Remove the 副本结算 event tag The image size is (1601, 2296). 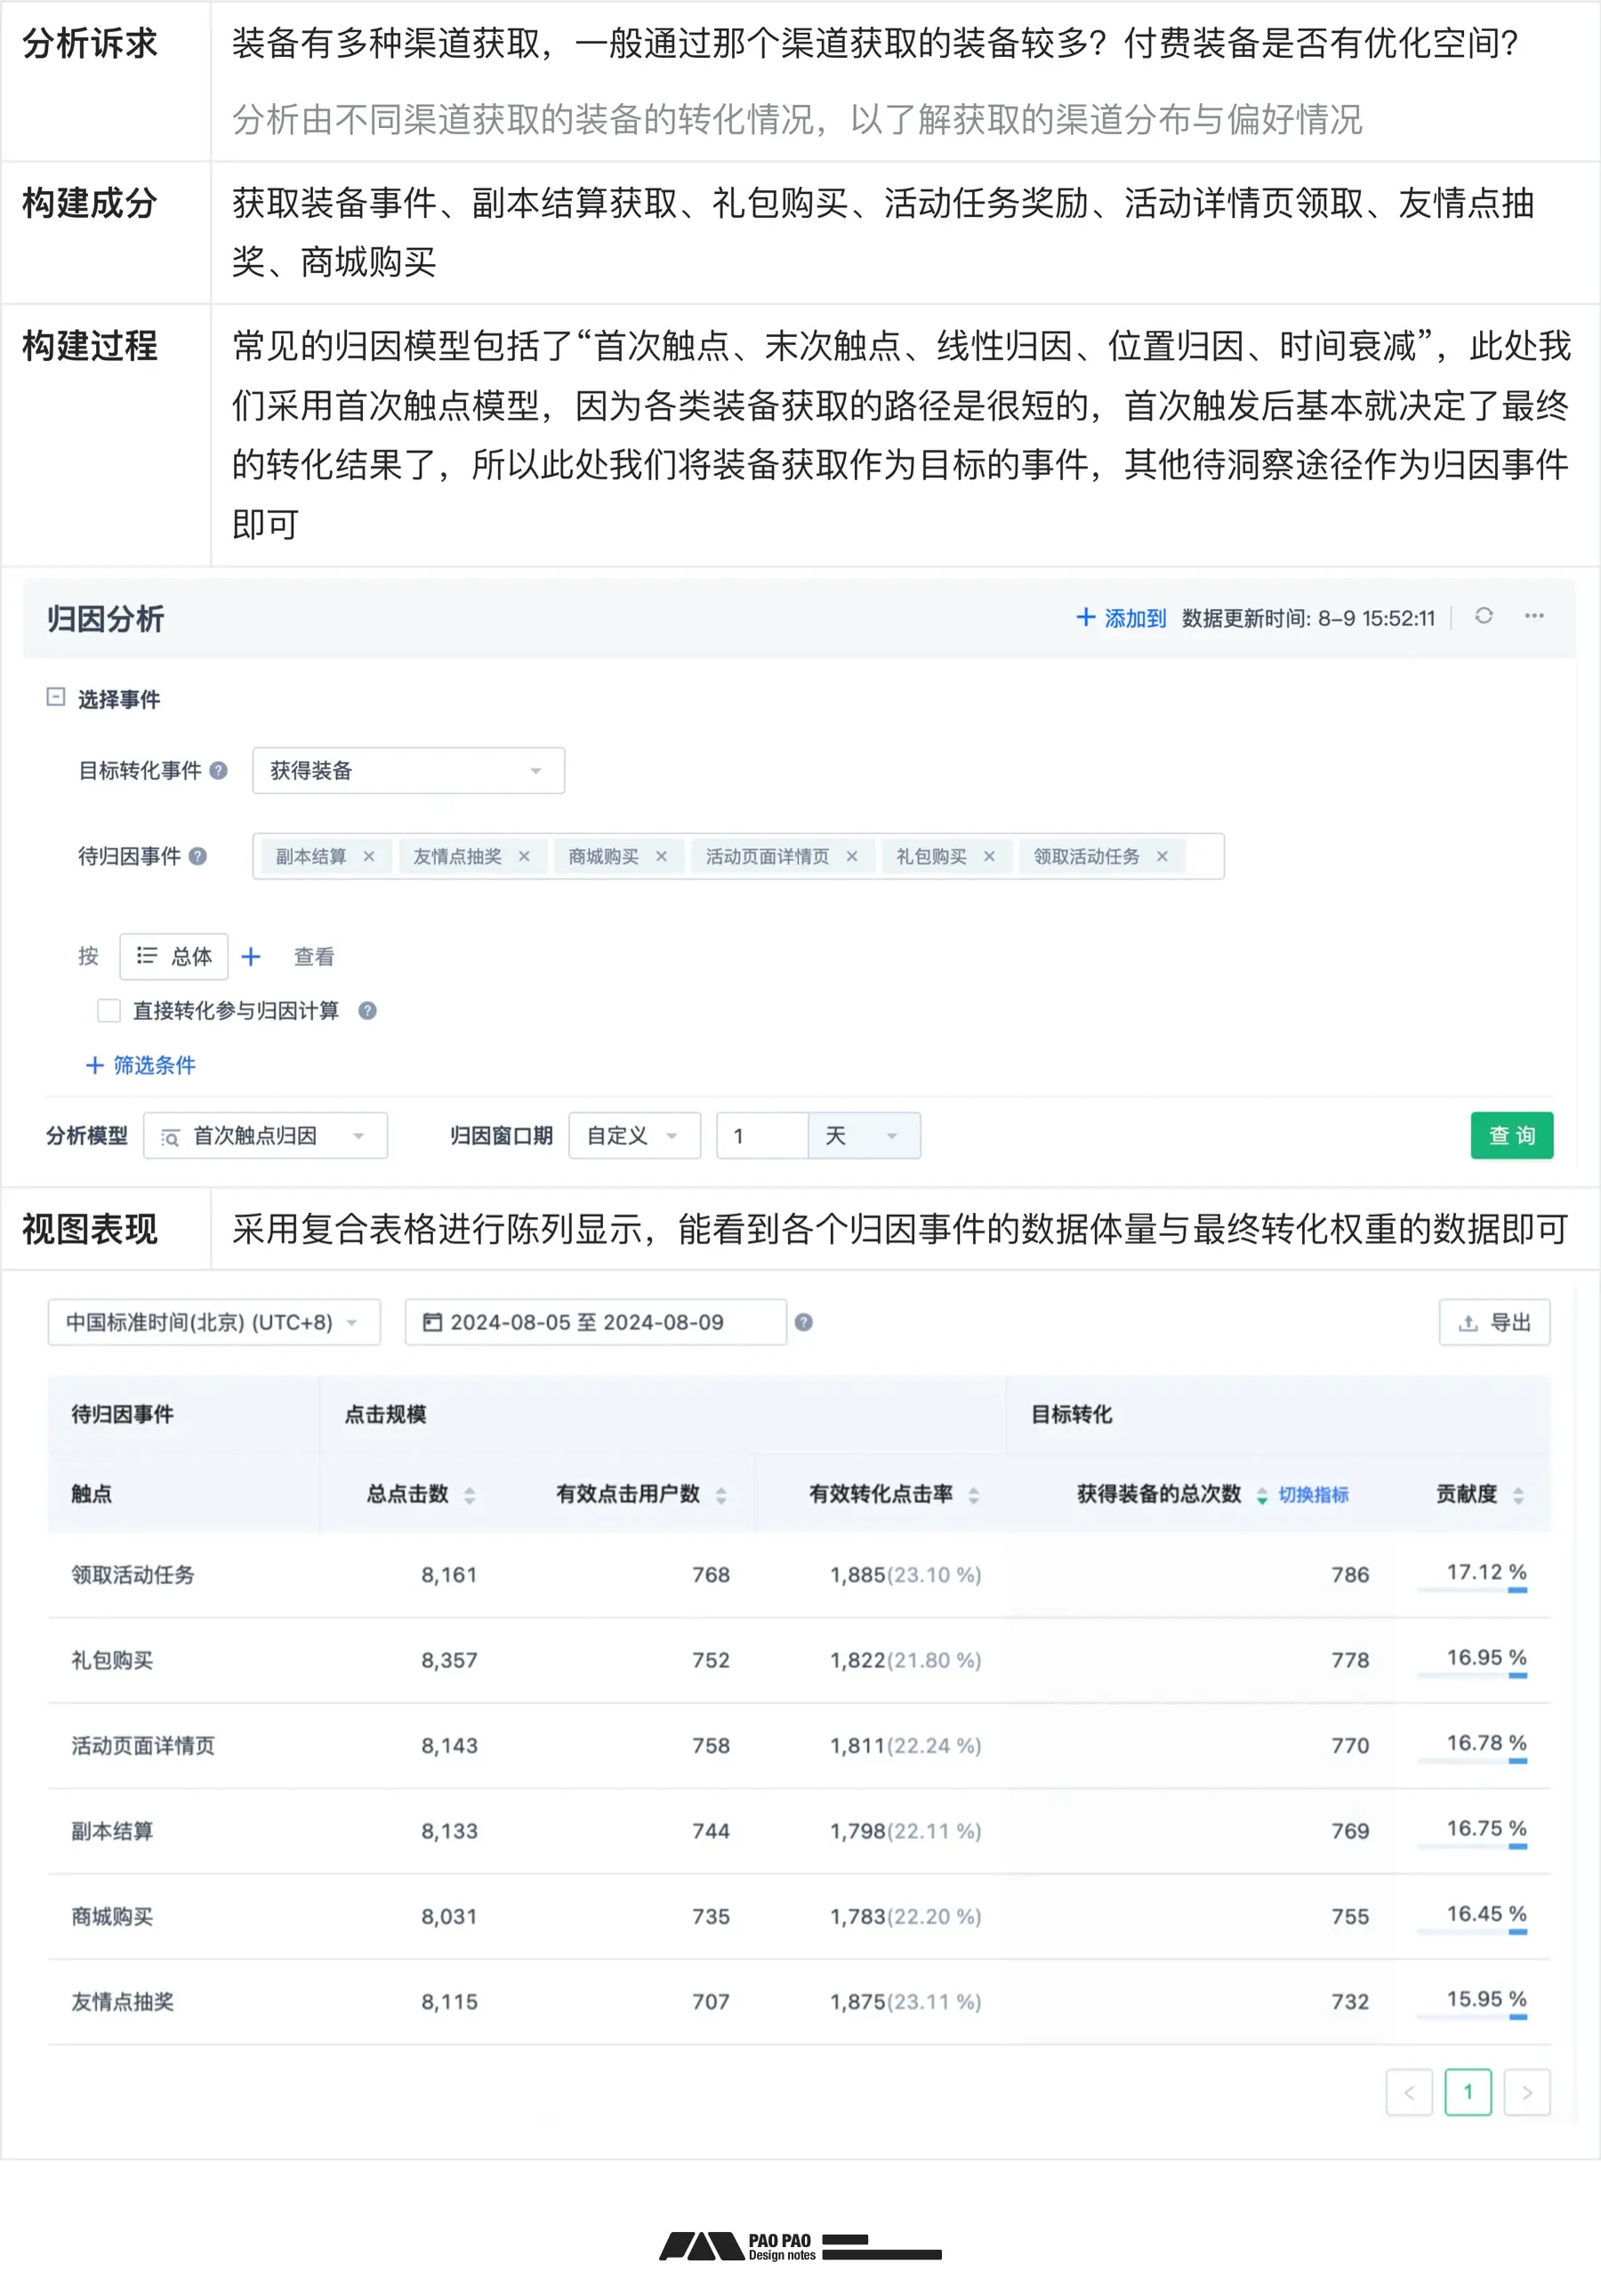pos(369,856)
